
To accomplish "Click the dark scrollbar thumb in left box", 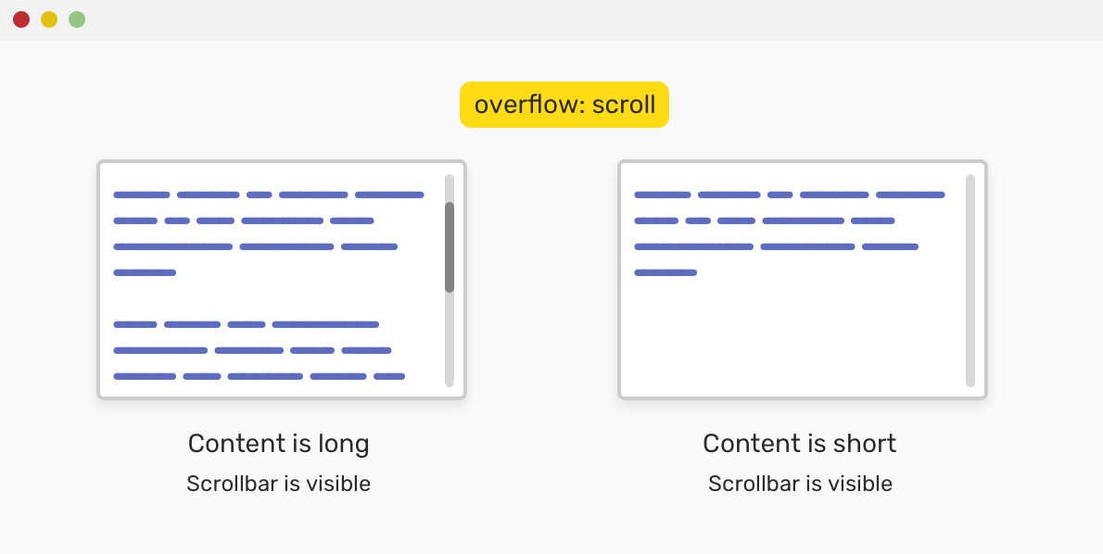I will click(450, 246).
